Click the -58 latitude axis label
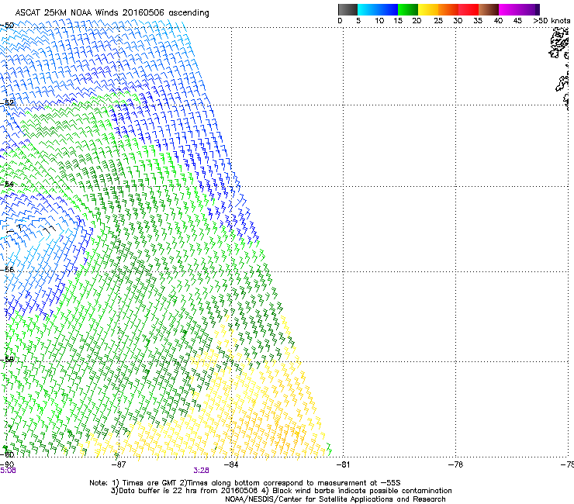This screenshot has width=574, height=504. coord(7,360)
